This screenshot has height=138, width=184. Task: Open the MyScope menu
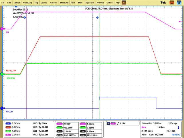[90, 3]
